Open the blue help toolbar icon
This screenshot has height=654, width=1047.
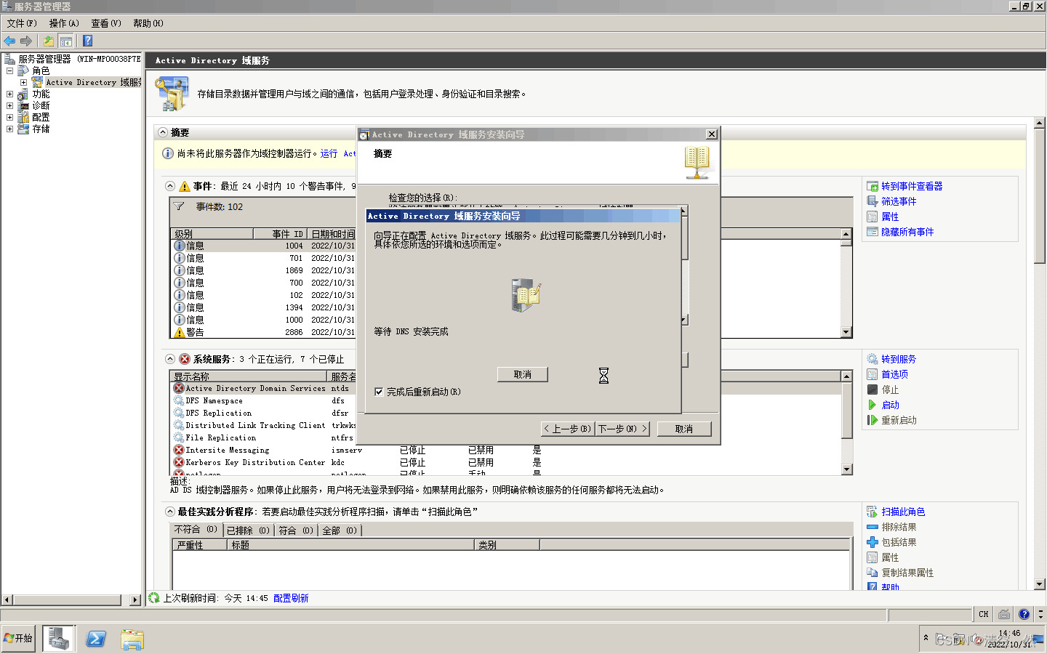click(87, 41)
